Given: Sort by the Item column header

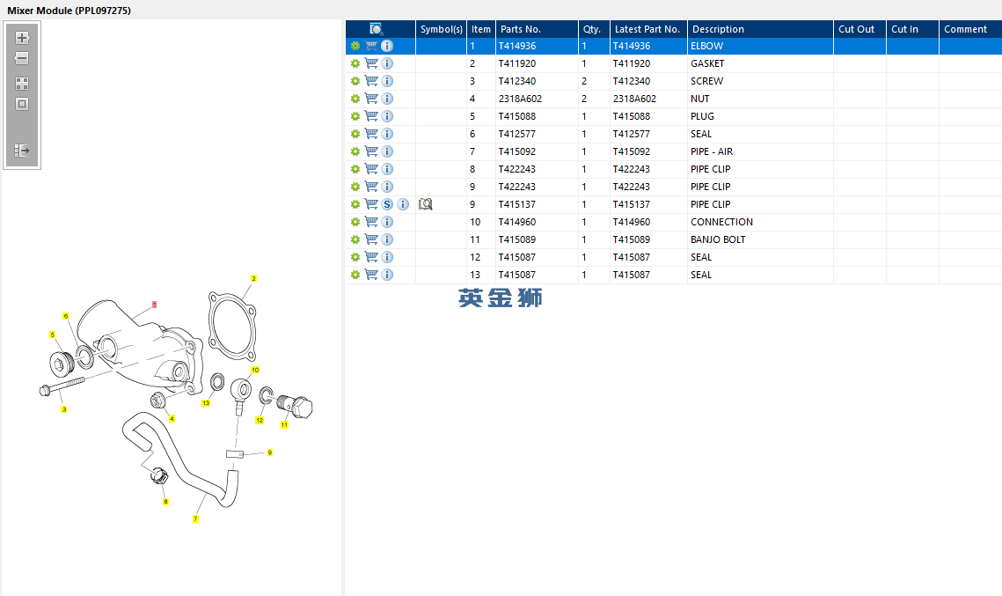Looking at the screenshot, I should (481, 29).
